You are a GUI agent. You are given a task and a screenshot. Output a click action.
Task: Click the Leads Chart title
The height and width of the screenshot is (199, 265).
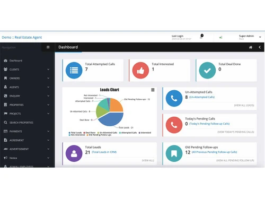coord(110,90)
